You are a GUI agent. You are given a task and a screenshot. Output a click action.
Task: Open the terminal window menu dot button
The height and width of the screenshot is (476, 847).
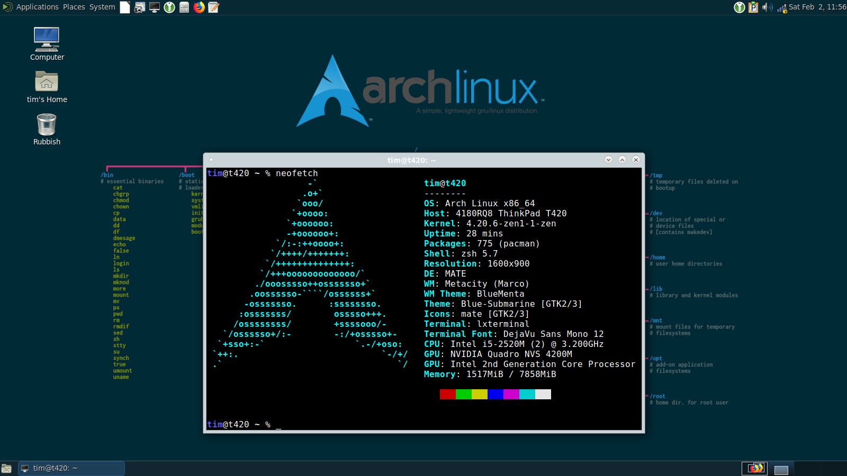tap(211, 160)
